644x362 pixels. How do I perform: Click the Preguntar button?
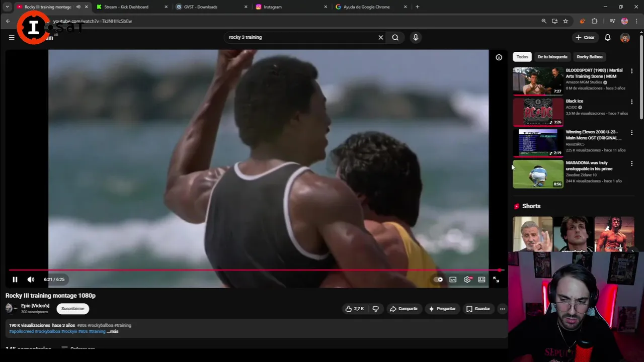[442, 309]
